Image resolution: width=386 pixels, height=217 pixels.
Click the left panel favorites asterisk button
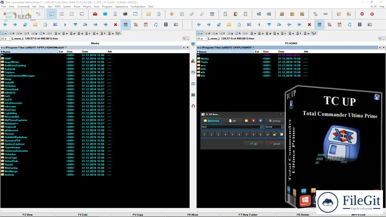click(x=184, y=48)
